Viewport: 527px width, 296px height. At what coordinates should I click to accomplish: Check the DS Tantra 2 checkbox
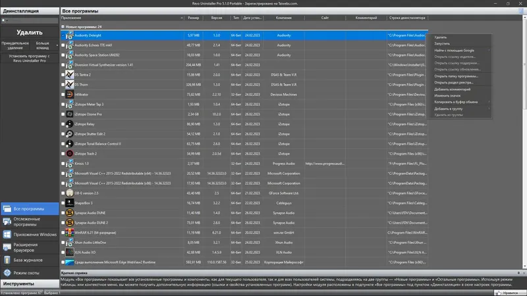coord(63,75)
